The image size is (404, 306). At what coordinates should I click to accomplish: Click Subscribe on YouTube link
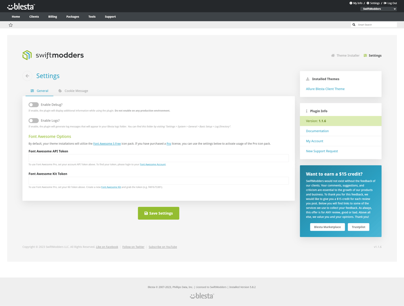tap(163, 247)
